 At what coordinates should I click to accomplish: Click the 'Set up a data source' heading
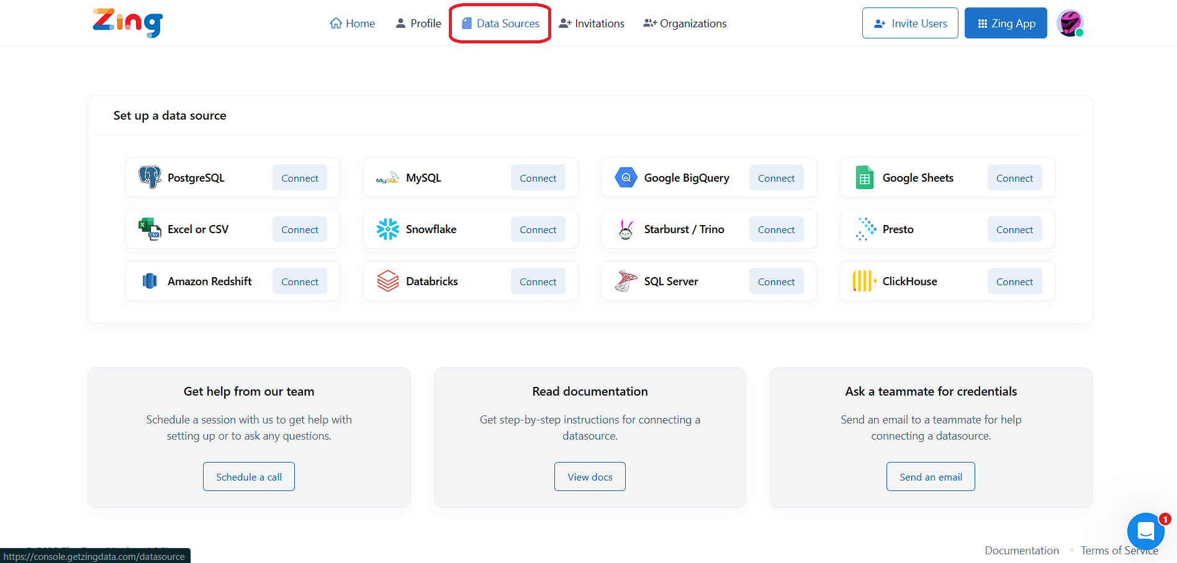click(x=170, y=115)
